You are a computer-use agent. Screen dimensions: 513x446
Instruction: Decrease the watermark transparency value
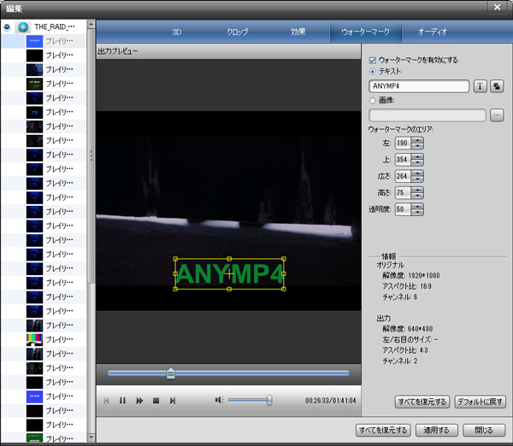click(417, 213)
